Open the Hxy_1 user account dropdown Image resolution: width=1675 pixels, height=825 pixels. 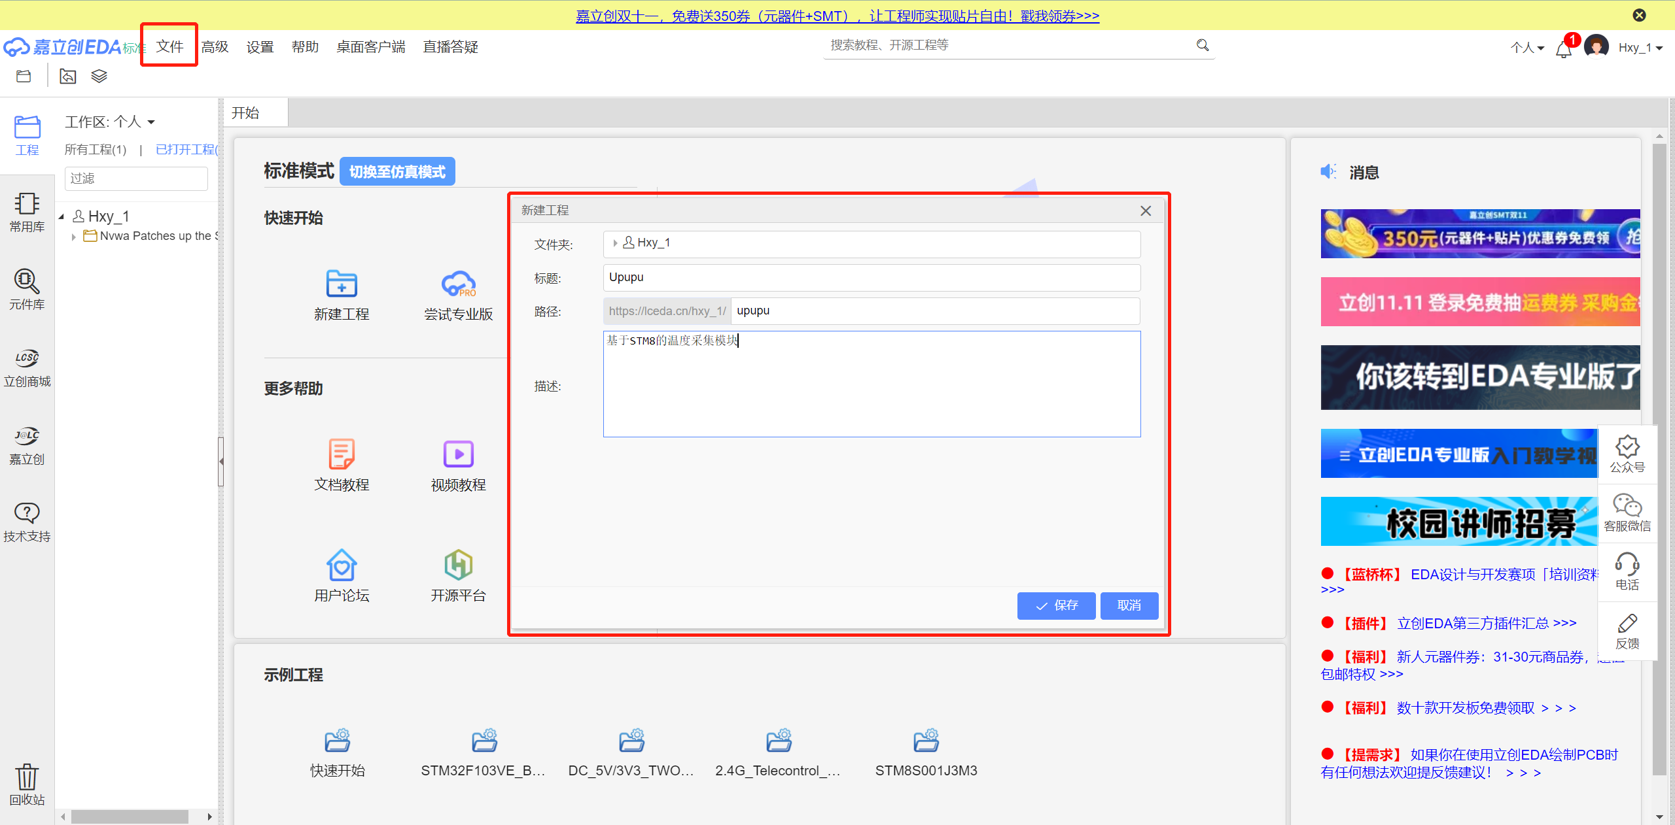(1640, 48)
